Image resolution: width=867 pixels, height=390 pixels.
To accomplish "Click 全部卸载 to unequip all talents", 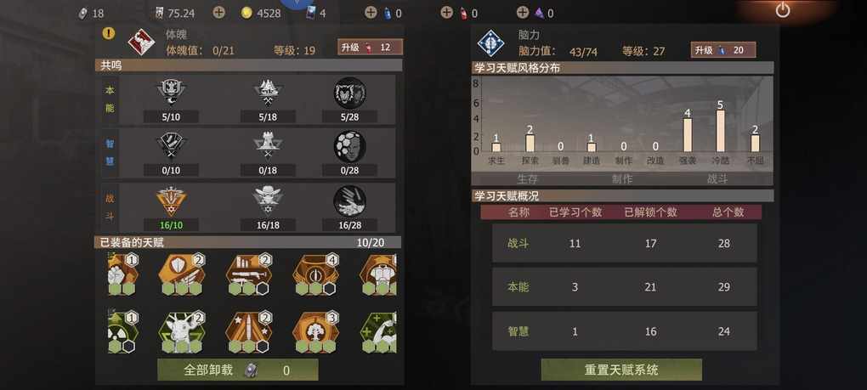I will (x=238, y=370).
